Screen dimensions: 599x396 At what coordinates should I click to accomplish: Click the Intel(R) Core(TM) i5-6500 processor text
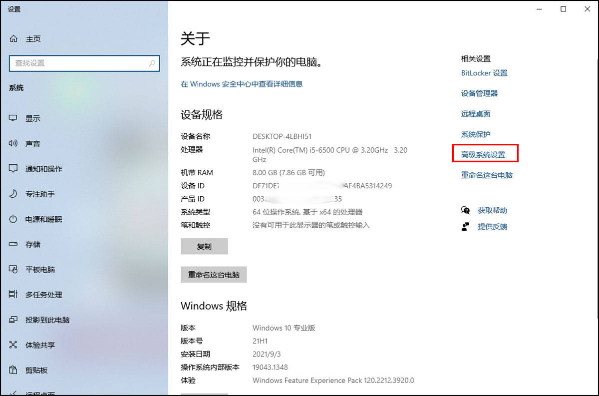point(330,154)
